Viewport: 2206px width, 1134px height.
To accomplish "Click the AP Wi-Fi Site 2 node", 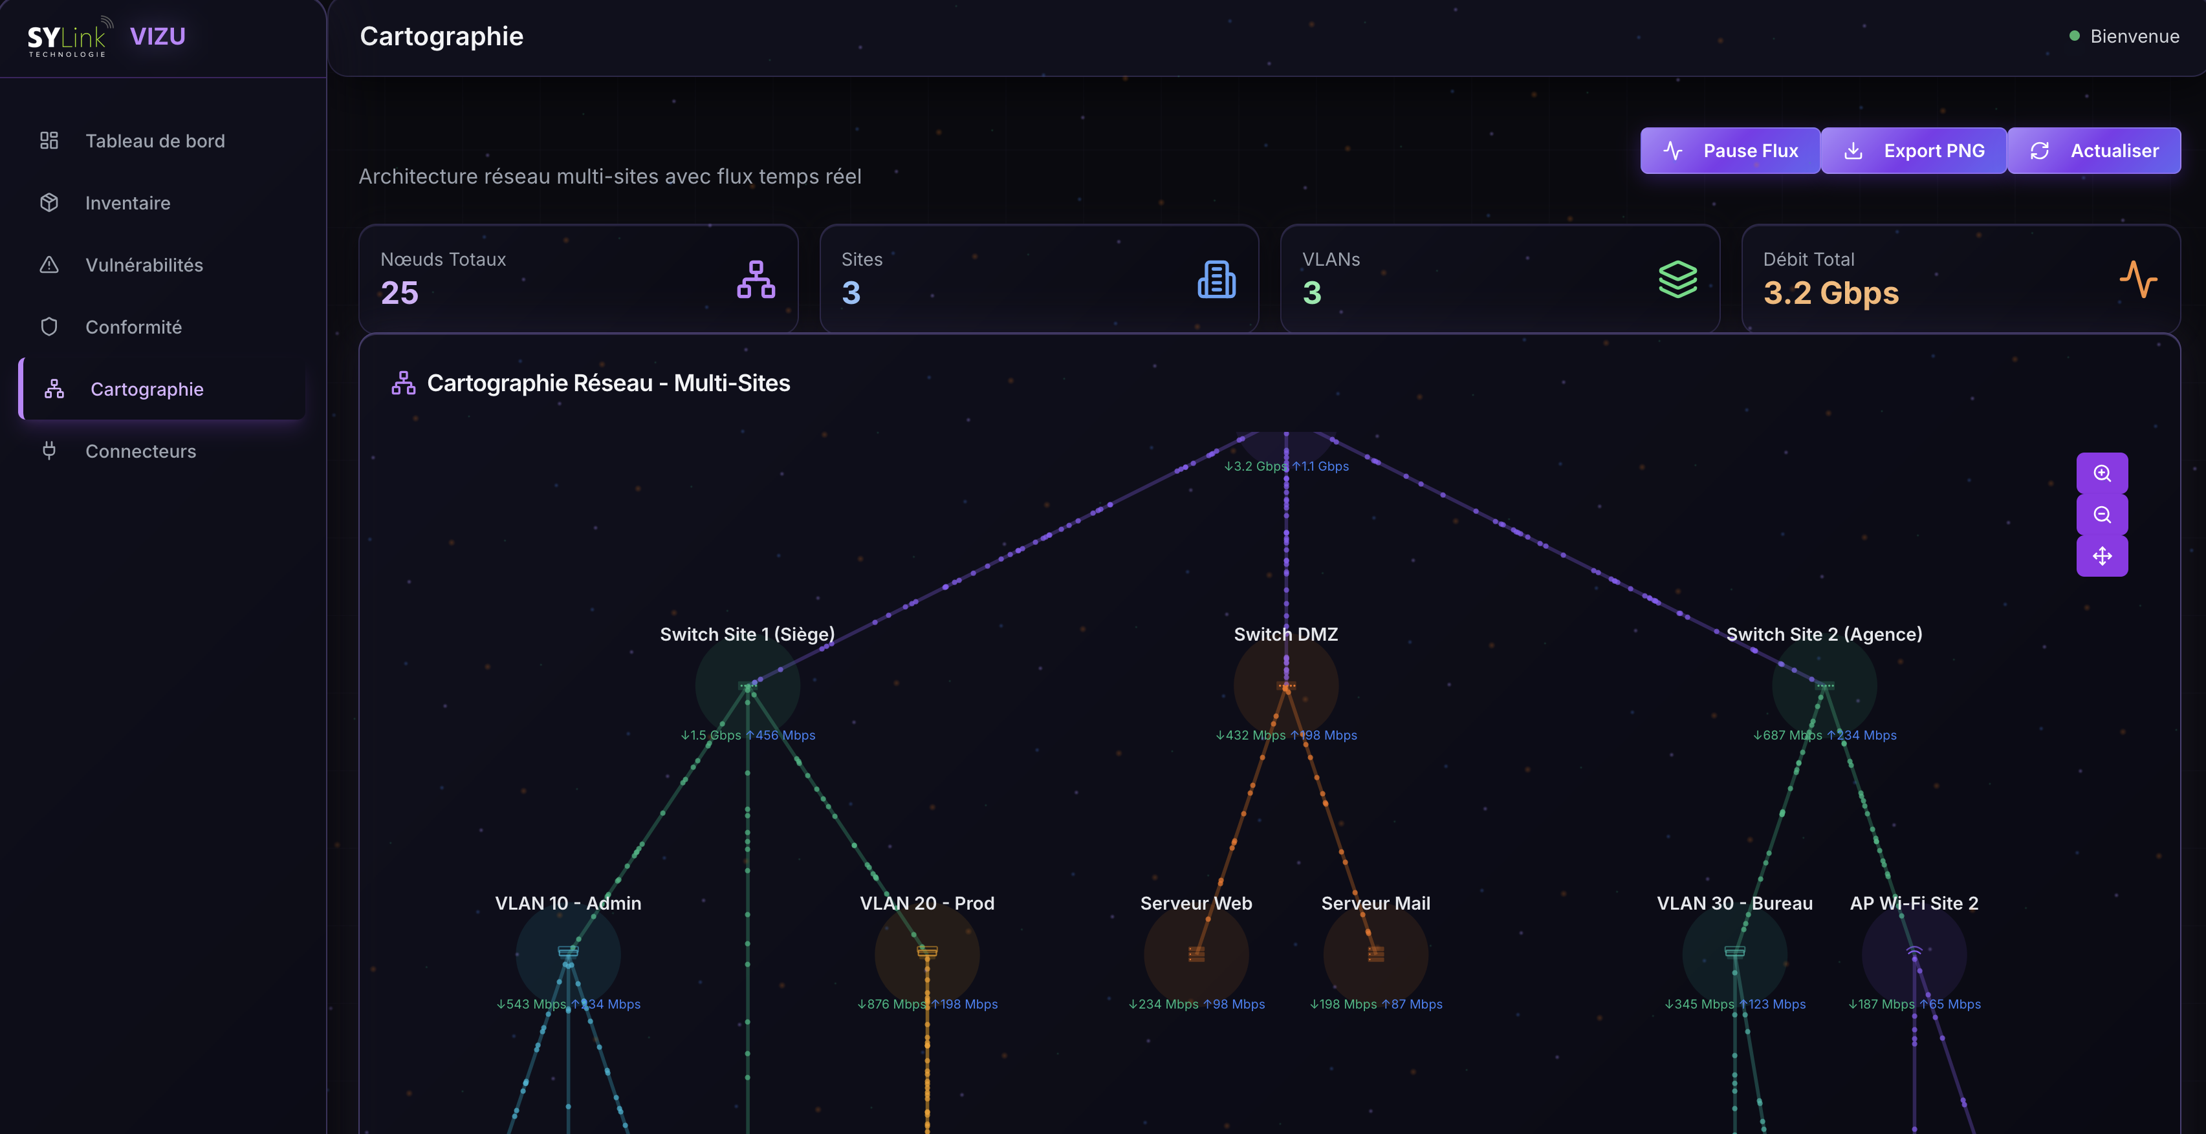I will click(1914, 954).
